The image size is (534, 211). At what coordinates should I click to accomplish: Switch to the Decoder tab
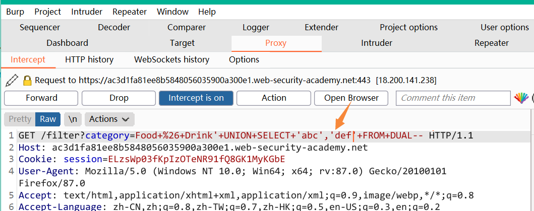click(x=114, y=27)
